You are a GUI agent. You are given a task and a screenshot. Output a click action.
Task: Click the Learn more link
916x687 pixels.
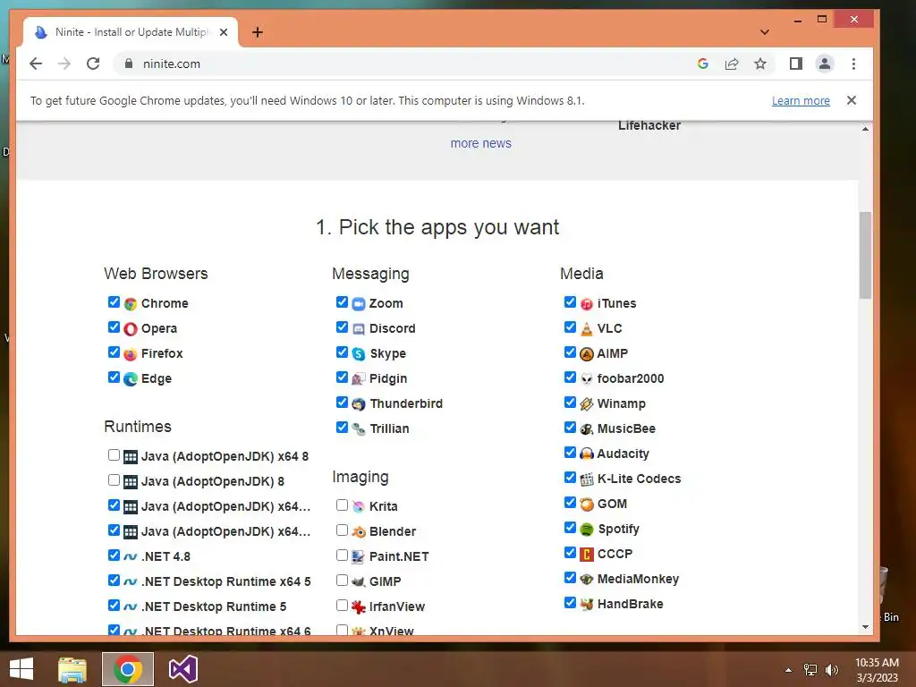coord(801,100)
